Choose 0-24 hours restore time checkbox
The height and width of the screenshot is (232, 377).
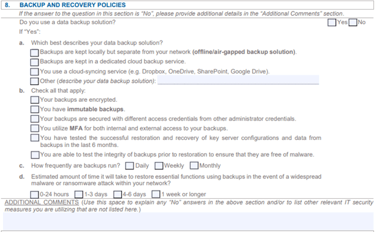(34, 195)
